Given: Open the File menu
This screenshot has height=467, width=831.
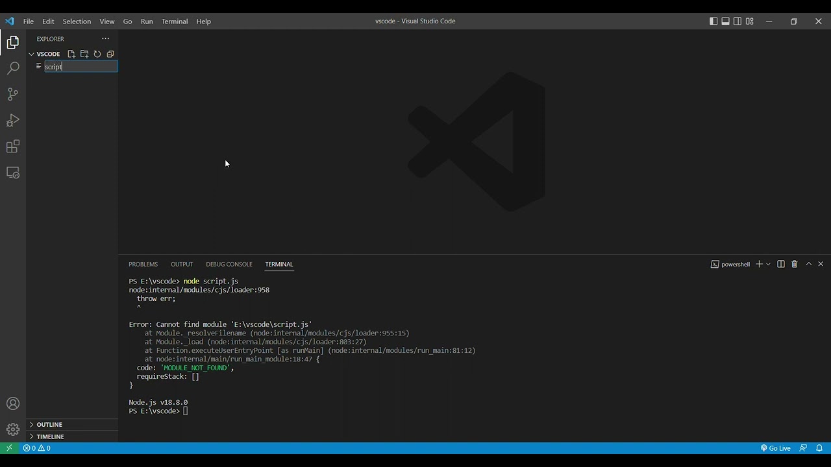Looking at the screenshot, I should (29, 21).
